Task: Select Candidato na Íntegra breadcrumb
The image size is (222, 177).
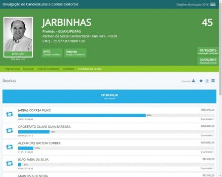Action: tap(90, 69)
